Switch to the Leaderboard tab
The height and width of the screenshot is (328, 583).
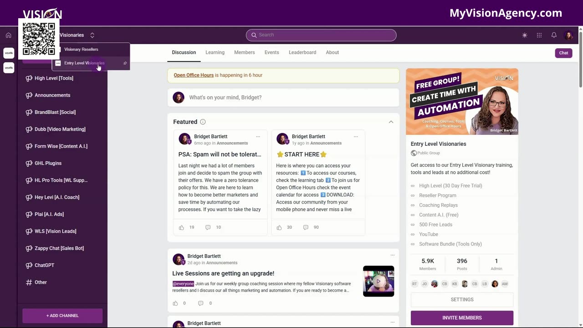(302, 52)
